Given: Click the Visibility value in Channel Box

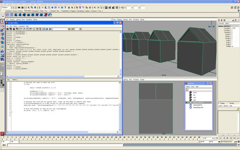Looking at the screenshot, I should (235, 46).
